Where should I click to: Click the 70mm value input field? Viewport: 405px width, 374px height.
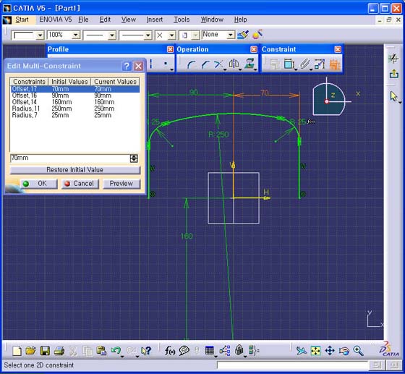[x=70, y=158]
